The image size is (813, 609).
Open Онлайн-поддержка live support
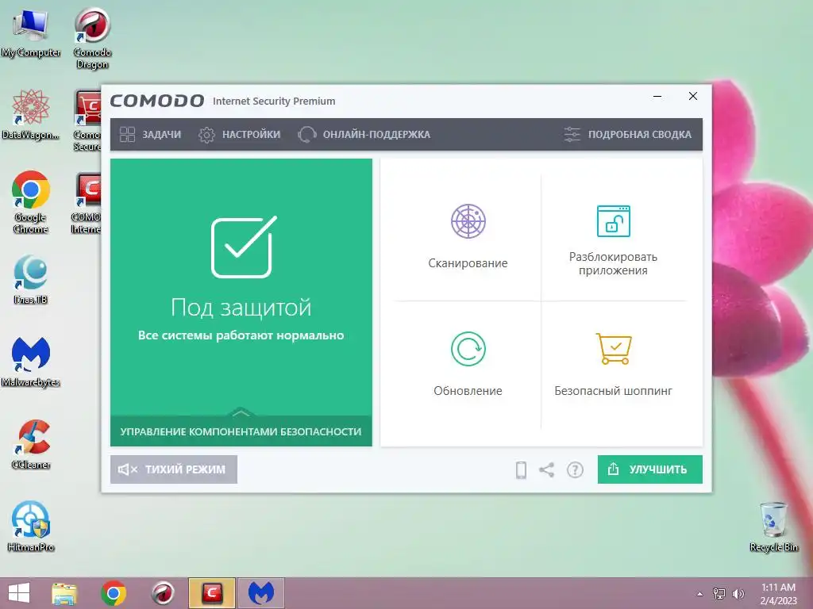[364, 135]
